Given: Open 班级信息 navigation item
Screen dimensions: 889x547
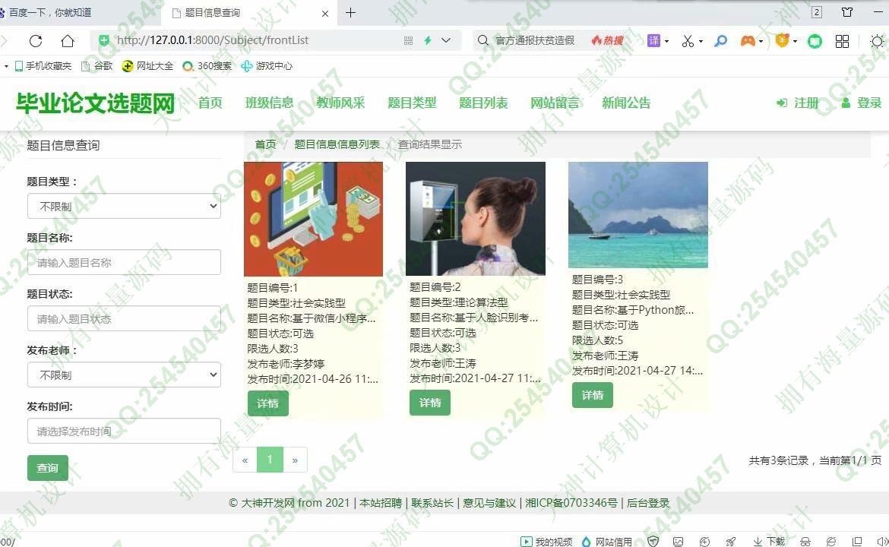Looking at the screenshot, I should [x=269, y=103].
